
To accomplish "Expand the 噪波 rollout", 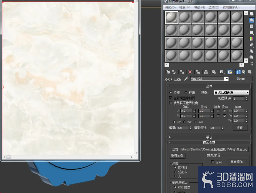I will [209, 137].
